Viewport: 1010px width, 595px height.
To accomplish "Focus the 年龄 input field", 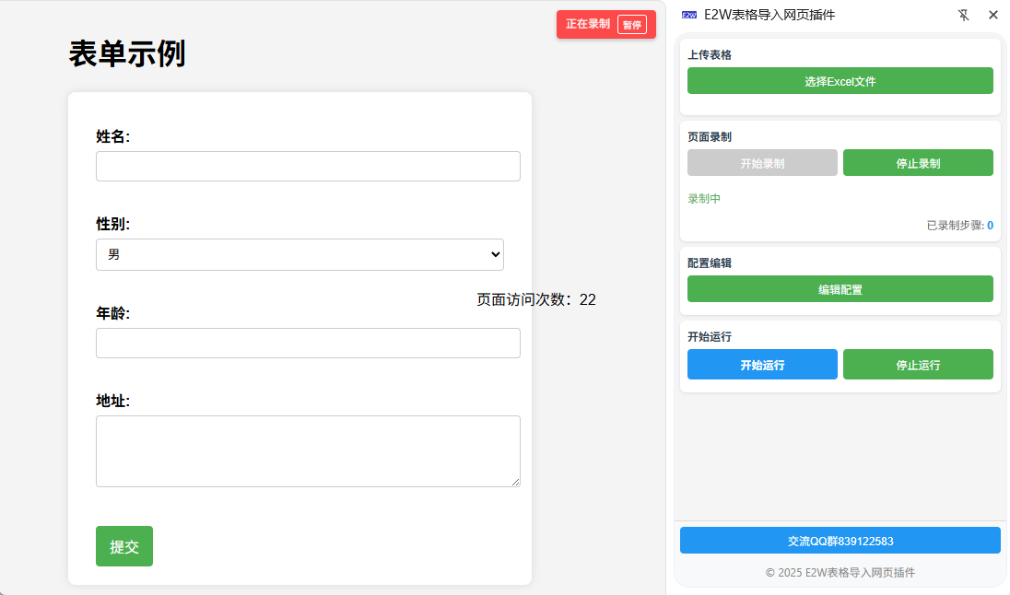I will (308, 344).
